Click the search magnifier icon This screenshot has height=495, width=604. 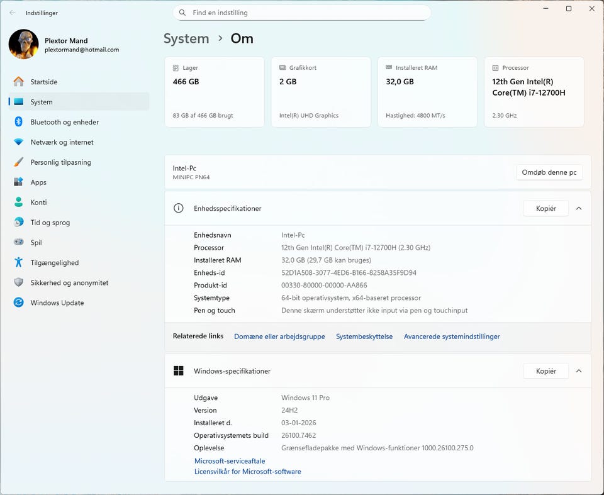(182, 13)
